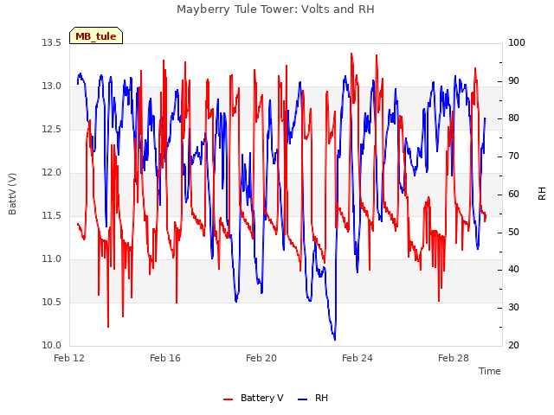Click the highest red voltage peak near Feb 24
Image resolution: width=554 pixels, height=415 pixels.
point(351,54)
